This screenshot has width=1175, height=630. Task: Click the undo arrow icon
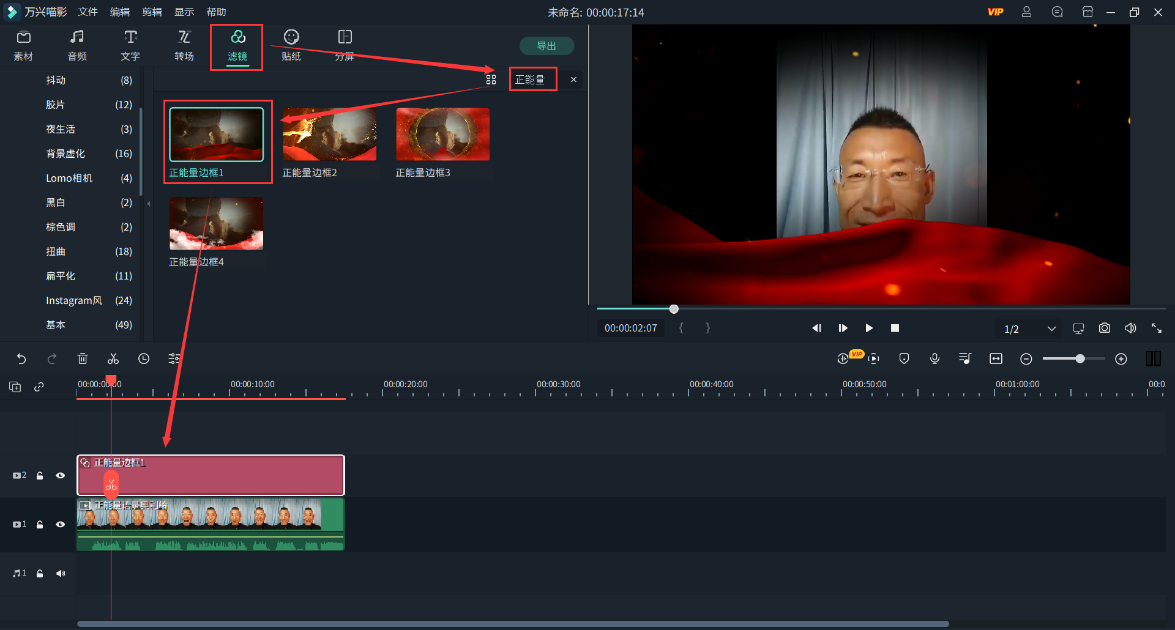click(21, 359)
